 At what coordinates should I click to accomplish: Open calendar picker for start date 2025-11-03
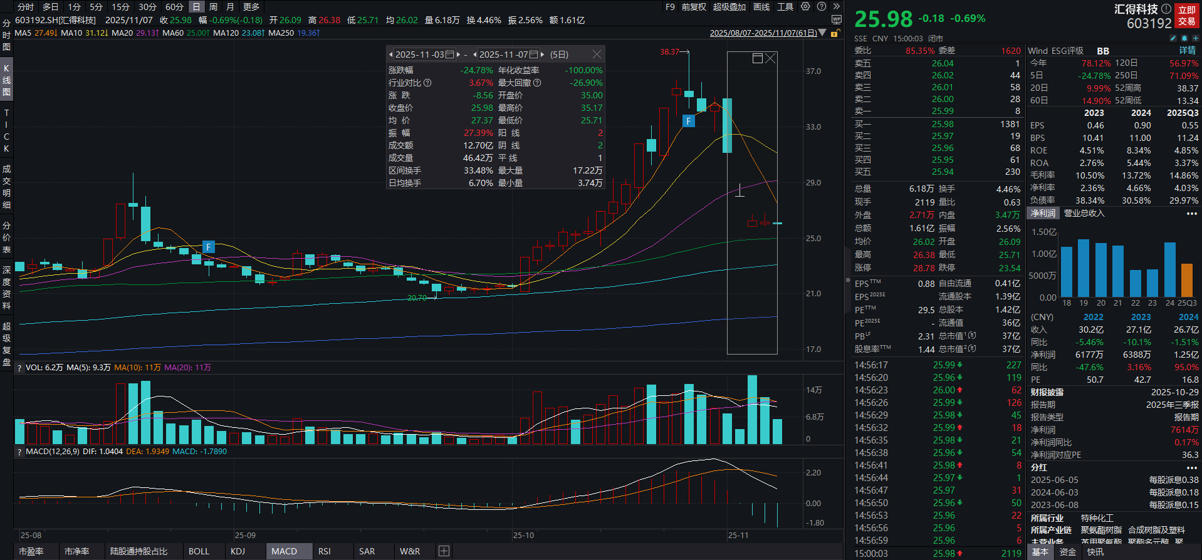[449, 54]
